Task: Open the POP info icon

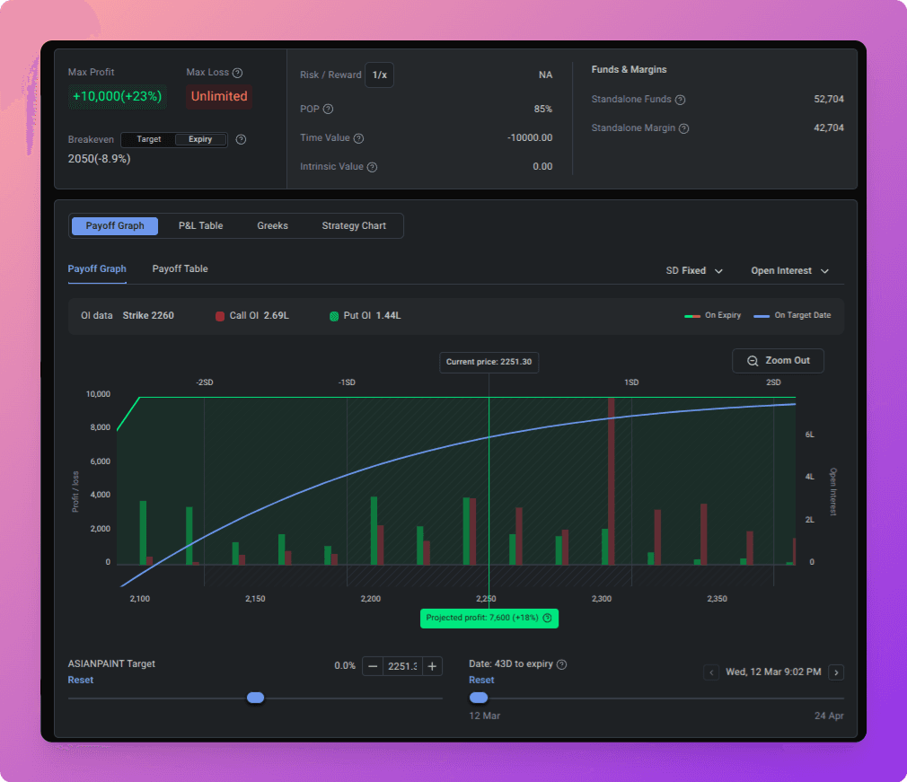Action: click(328, 110)
